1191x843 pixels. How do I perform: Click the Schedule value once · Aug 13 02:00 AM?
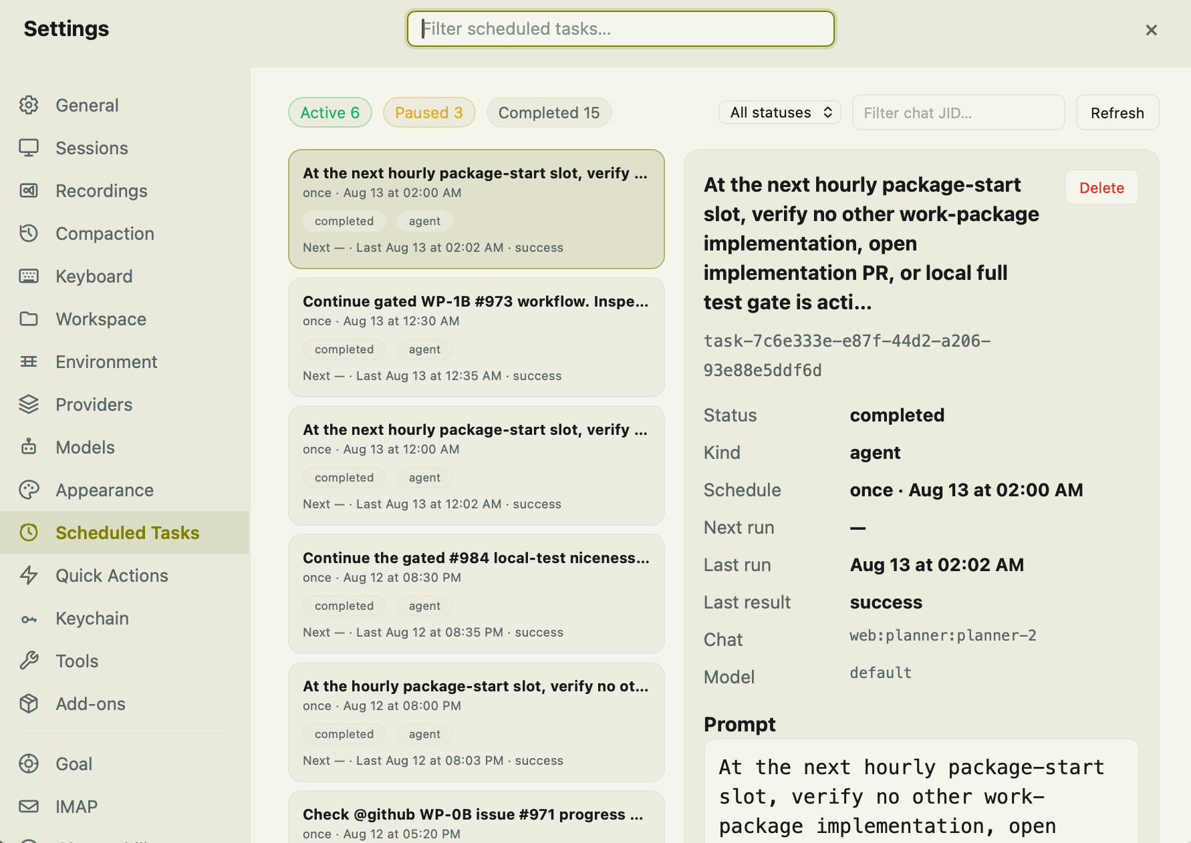(x=966, y=490)
